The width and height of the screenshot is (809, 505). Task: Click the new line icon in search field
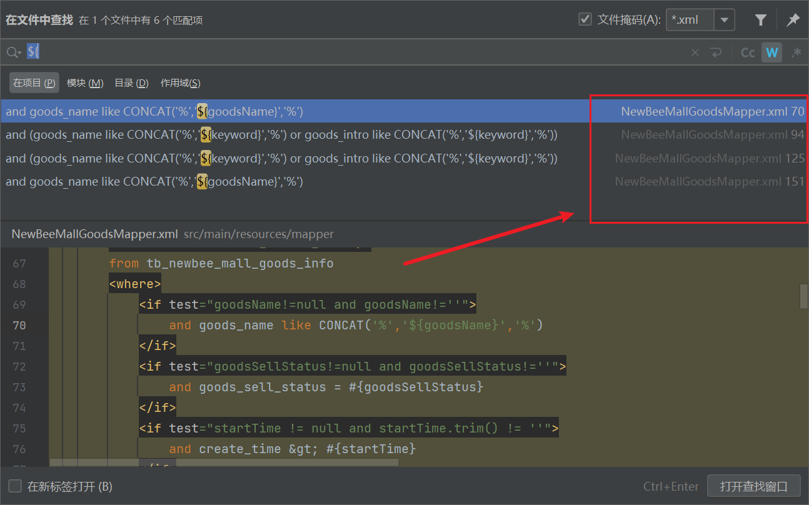tap(716, 52)
